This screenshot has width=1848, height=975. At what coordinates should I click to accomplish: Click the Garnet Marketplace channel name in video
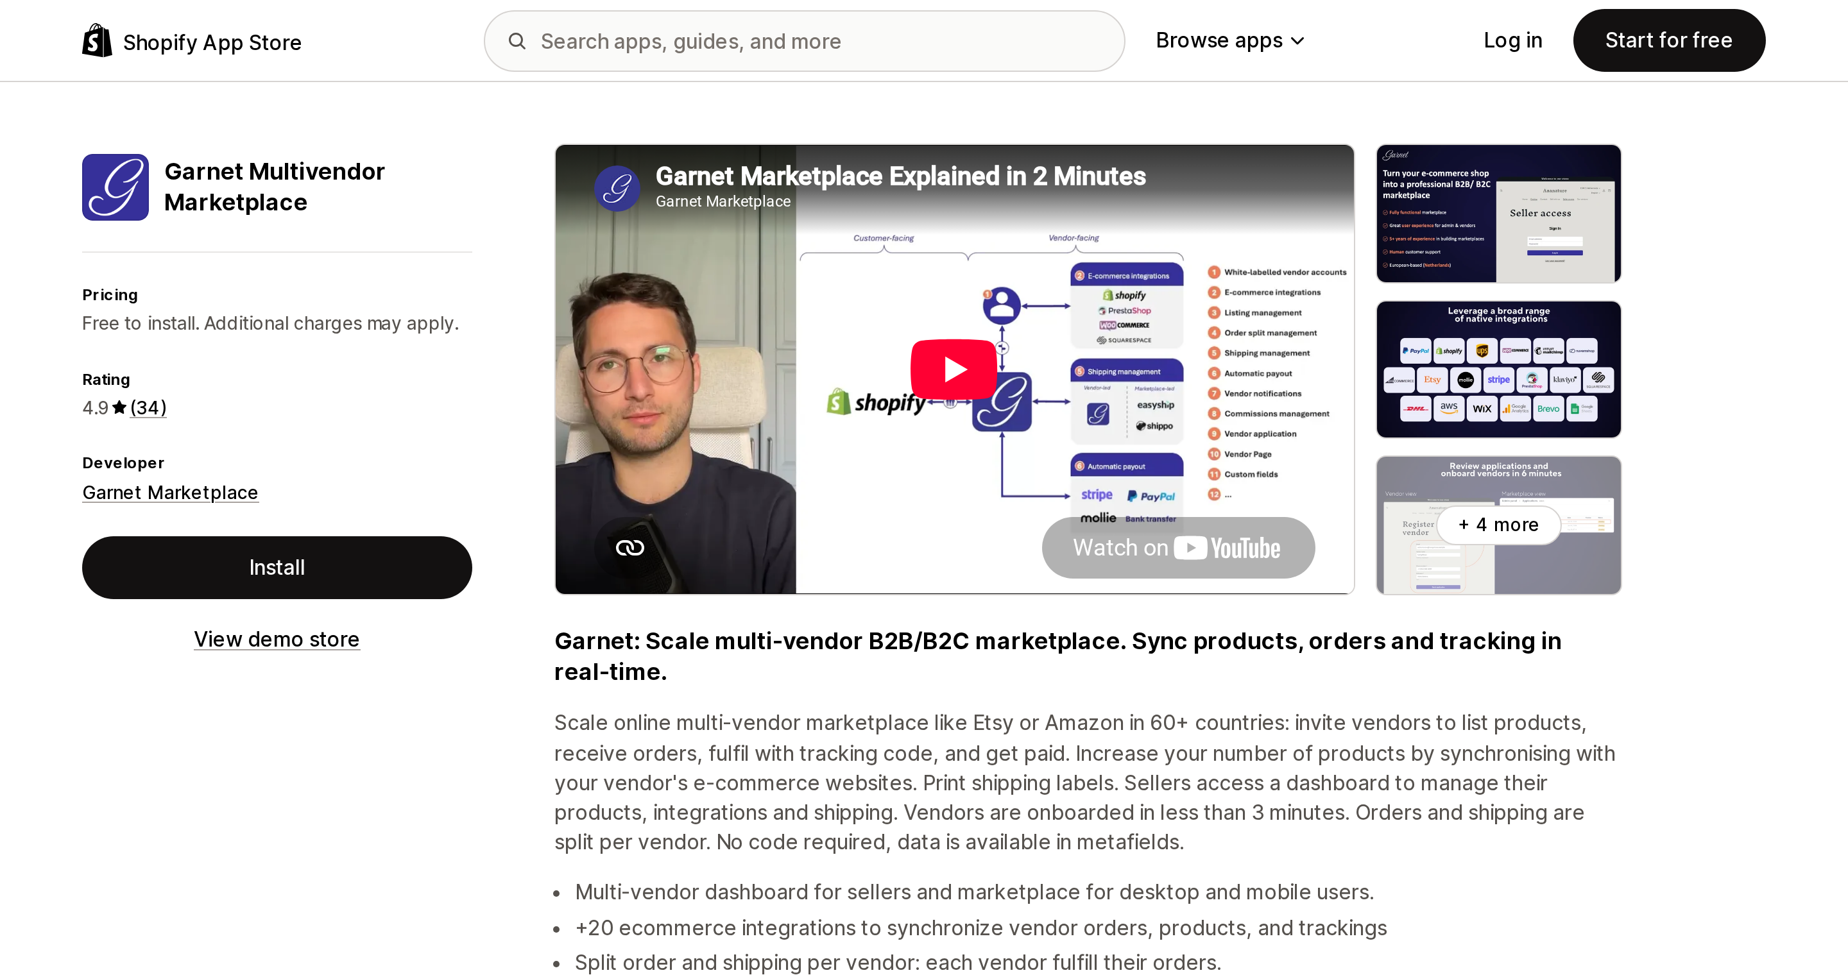(723, 201)
